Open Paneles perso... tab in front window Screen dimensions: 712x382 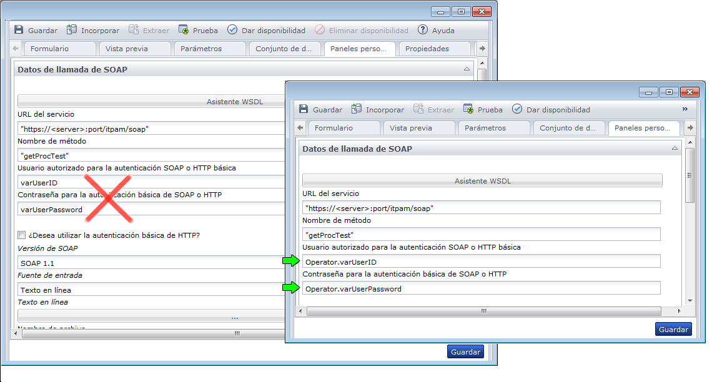click(x=644, y=128)
